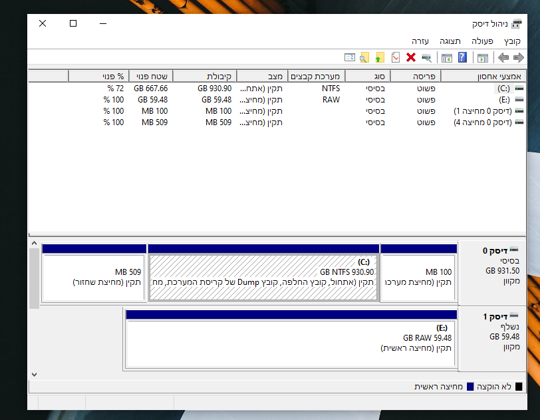Image resolution: width=540 pixels, height=420 pixels.
Task: Open Help using the blue question mark icon
Action: coord(461,56)
